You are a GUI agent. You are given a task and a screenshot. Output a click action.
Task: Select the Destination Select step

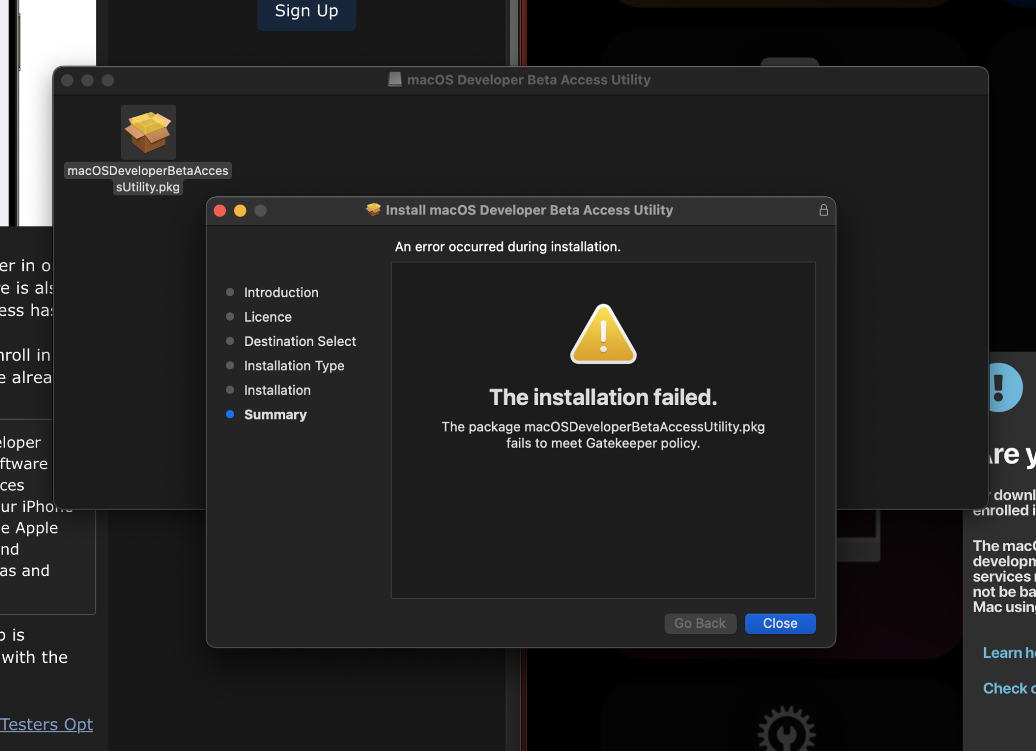click(x=299, y=341)
